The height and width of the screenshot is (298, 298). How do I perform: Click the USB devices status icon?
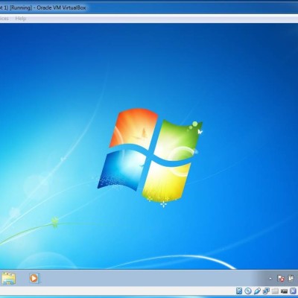pos(257,291)
